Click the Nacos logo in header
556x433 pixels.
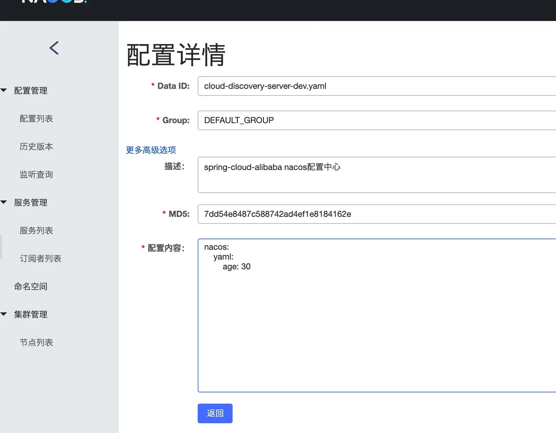54,1
